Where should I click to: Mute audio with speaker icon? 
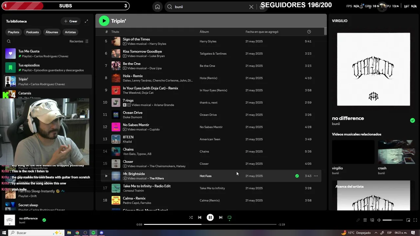coord(379,220)
